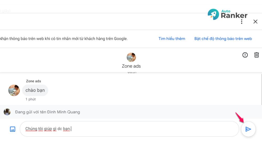The height and width of the screenshot is (144, 262).
Task: Attach an image using the picture icon
Action: coord(13,129)
